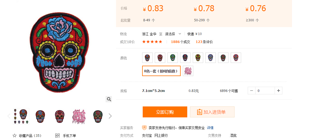This screenshot has height=139, width=325.
Task: Click 加入进货单 add to list button
Action: coord(212,112)
